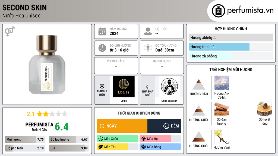Click the Mùa Xuân season bar

coord(118,139)
